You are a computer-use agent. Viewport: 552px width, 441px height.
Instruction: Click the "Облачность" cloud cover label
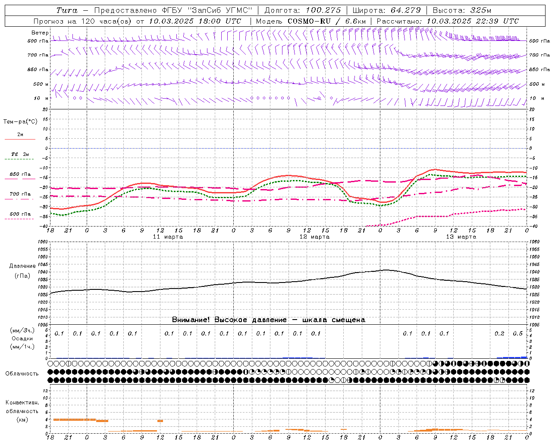point(22,373)
